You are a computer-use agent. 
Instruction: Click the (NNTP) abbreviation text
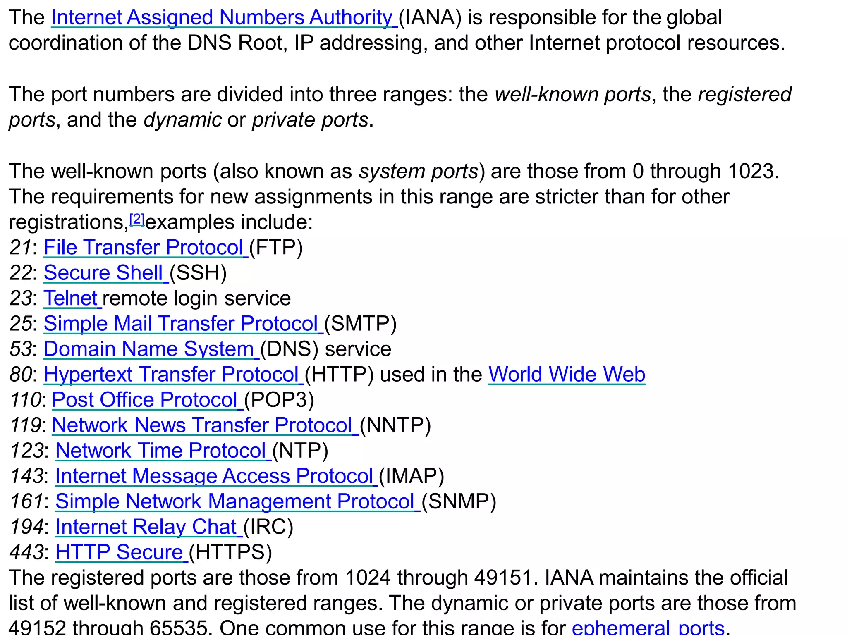click(x=395, y=425)
